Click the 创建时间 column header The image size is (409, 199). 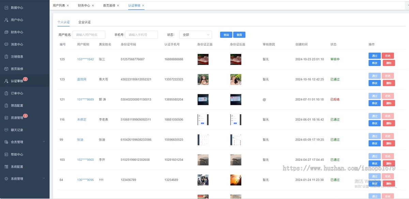(302, 45)
